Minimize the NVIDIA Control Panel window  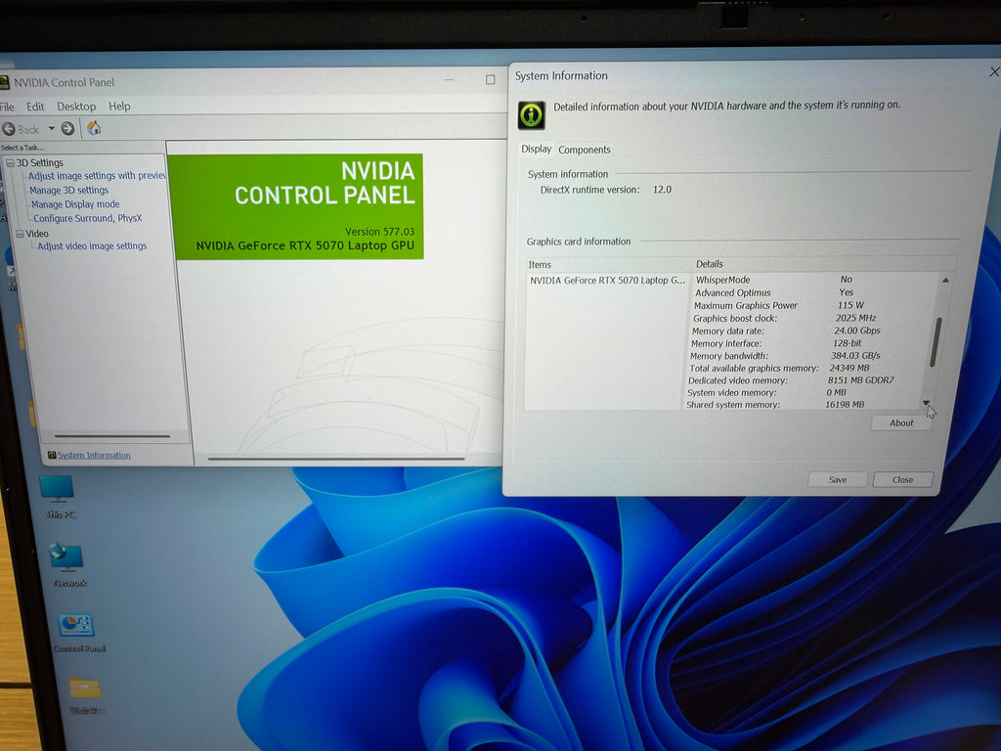pos(450,80)
